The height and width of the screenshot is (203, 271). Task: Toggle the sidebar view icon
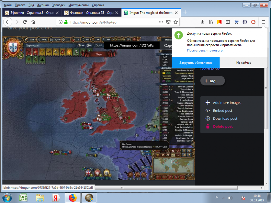pyautogui.click(x=228, y=22)
